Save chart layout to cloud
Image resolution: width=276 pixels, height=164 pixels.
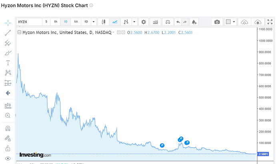click(258, 22)
